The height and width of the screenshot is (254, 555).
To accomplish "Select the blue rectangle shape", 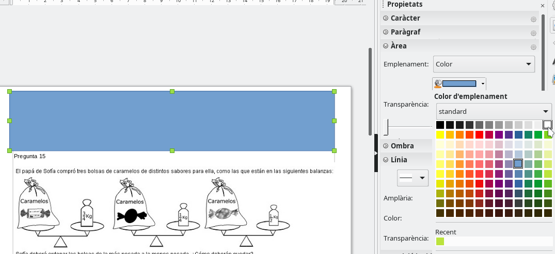I will (172, 121).
